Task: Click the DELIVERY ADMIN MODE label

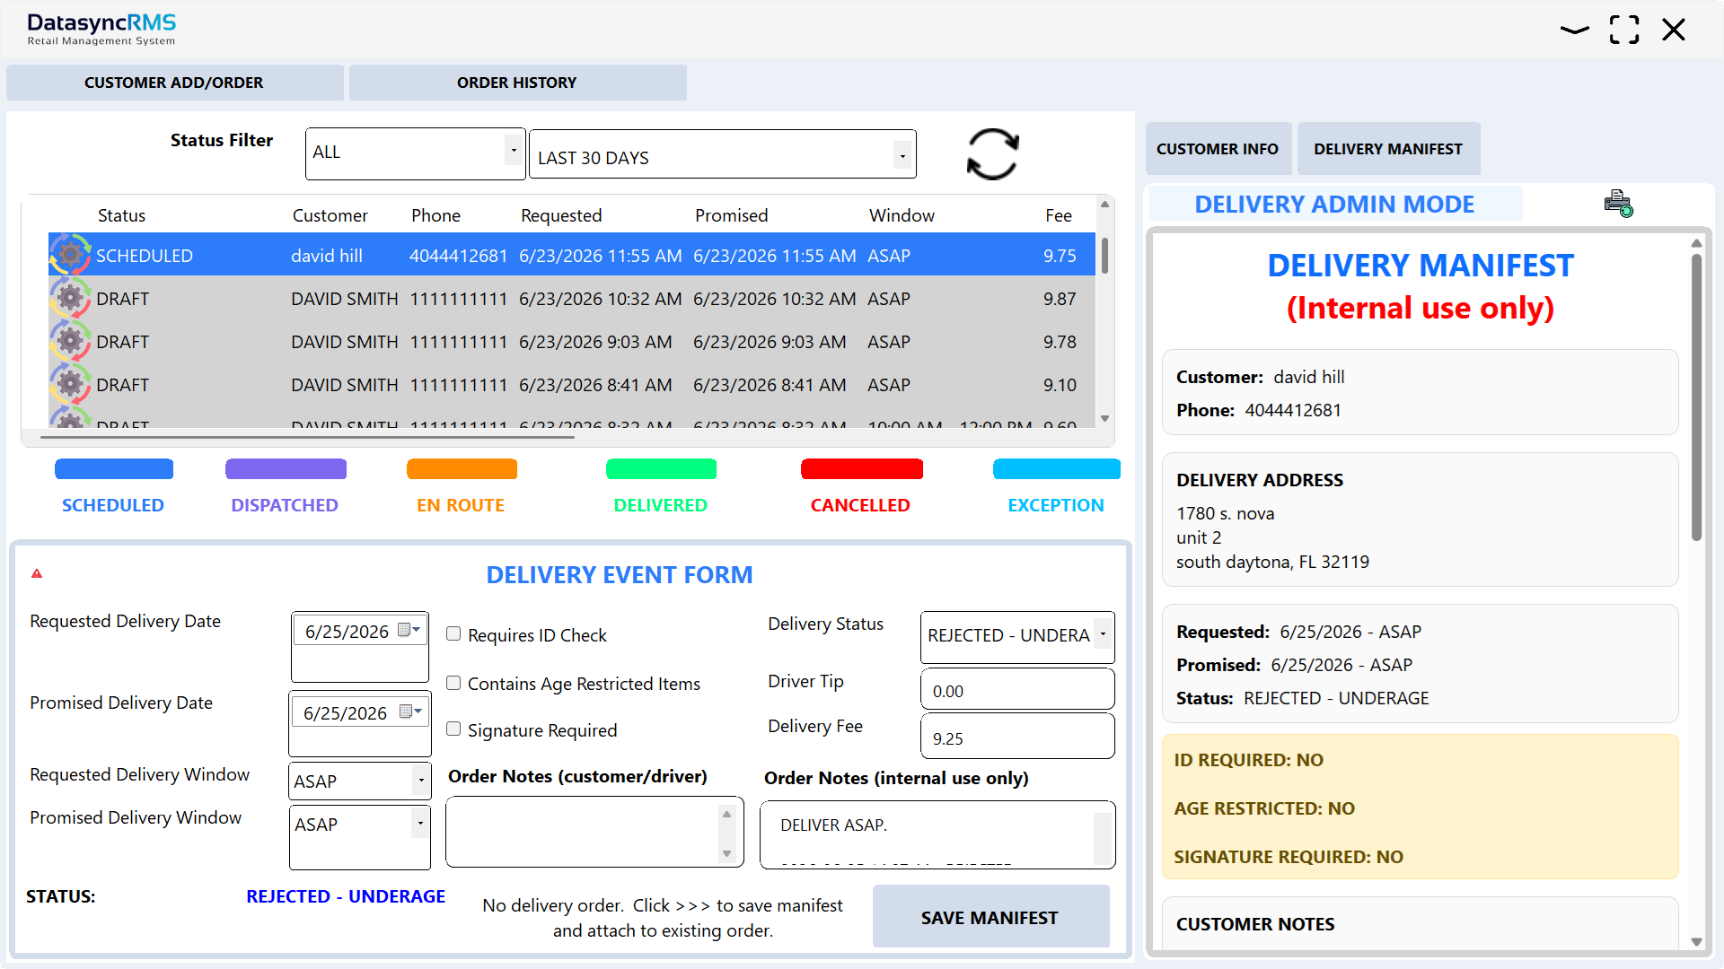Action: point(1334,205)
